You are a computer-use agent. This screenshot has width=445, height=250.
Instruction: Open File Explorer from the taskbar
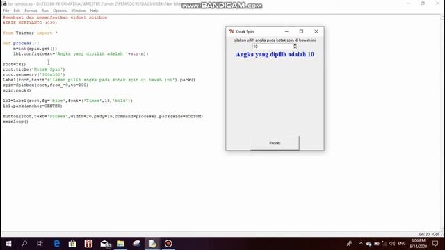120,244
